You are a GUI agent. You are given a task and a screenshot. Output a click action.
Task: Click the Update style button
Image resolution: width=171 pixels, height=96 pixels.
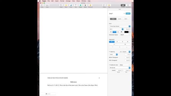point(128,14)
